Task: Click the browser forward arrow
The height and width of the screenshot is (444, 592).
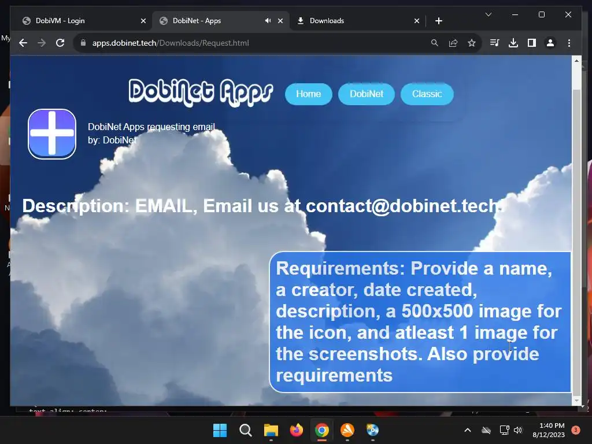Action: [42, 43]
